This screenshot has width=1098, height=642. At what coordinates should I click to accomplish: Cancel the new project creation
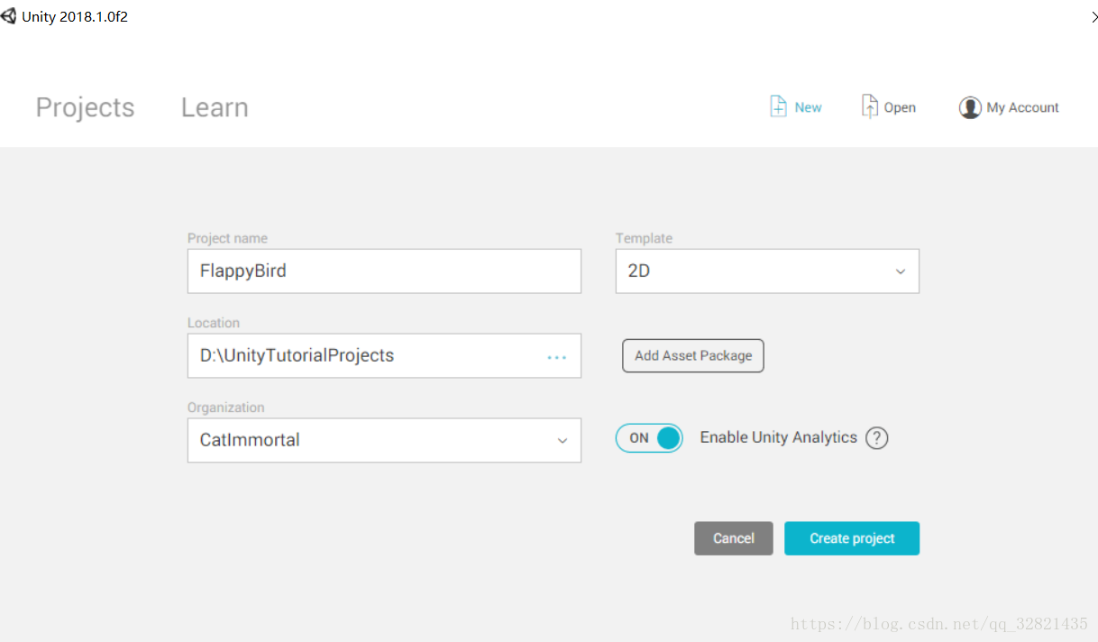(x=734, y=538)
